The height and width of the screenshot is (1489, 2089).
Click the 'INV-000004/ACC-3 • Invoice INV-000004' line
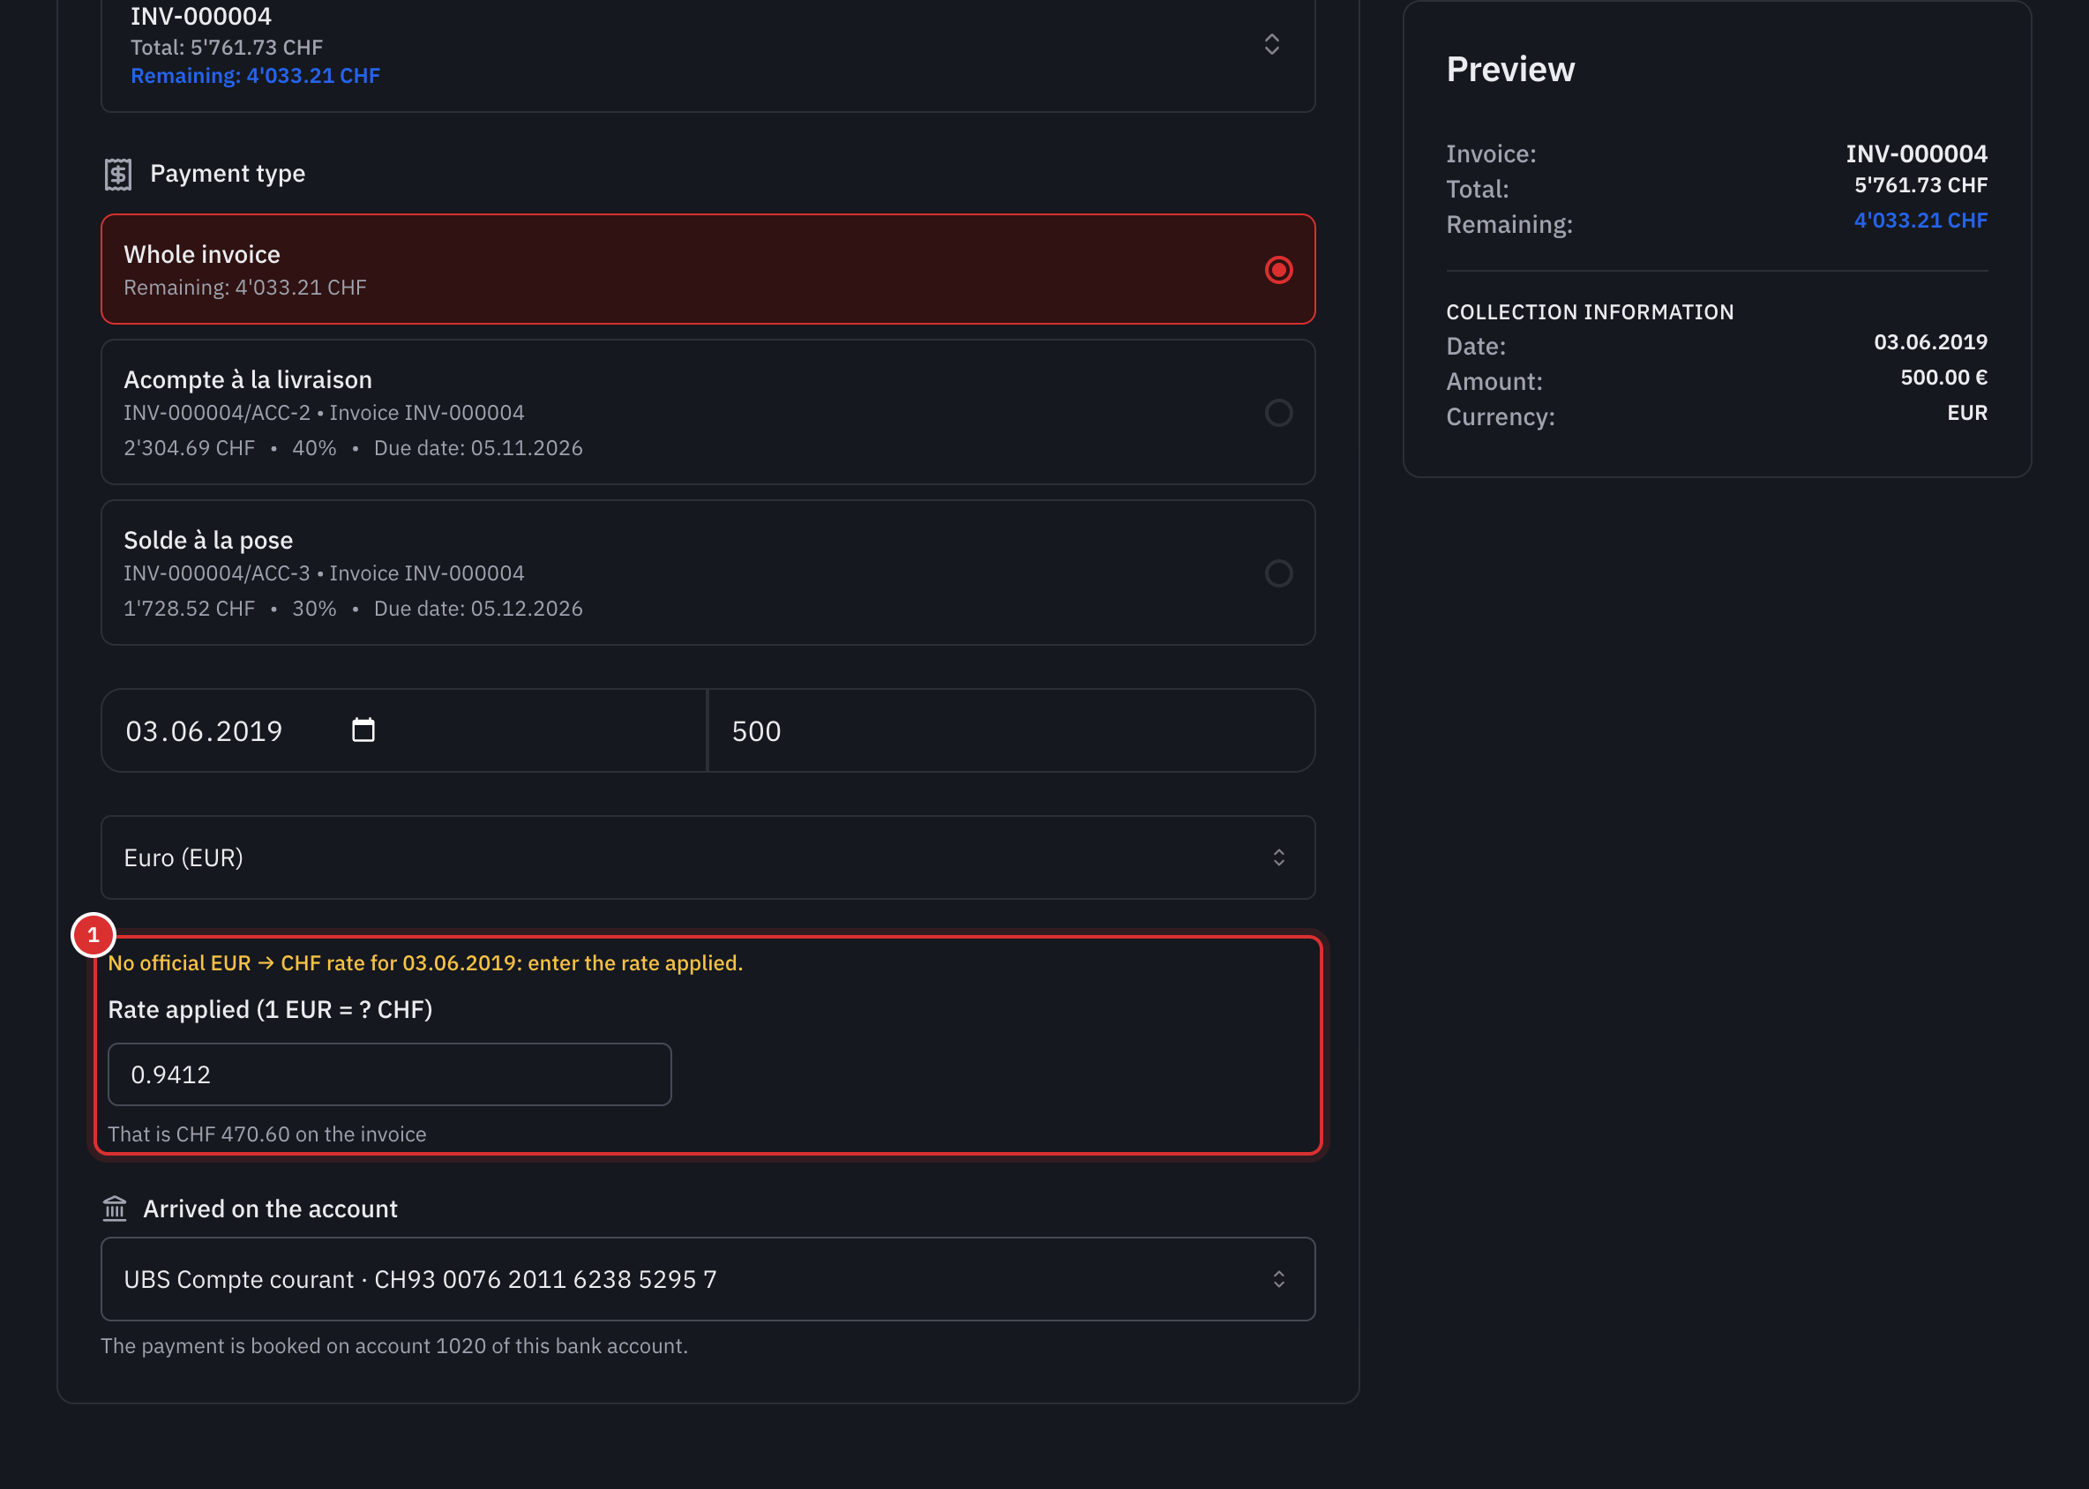coord(324,573)
